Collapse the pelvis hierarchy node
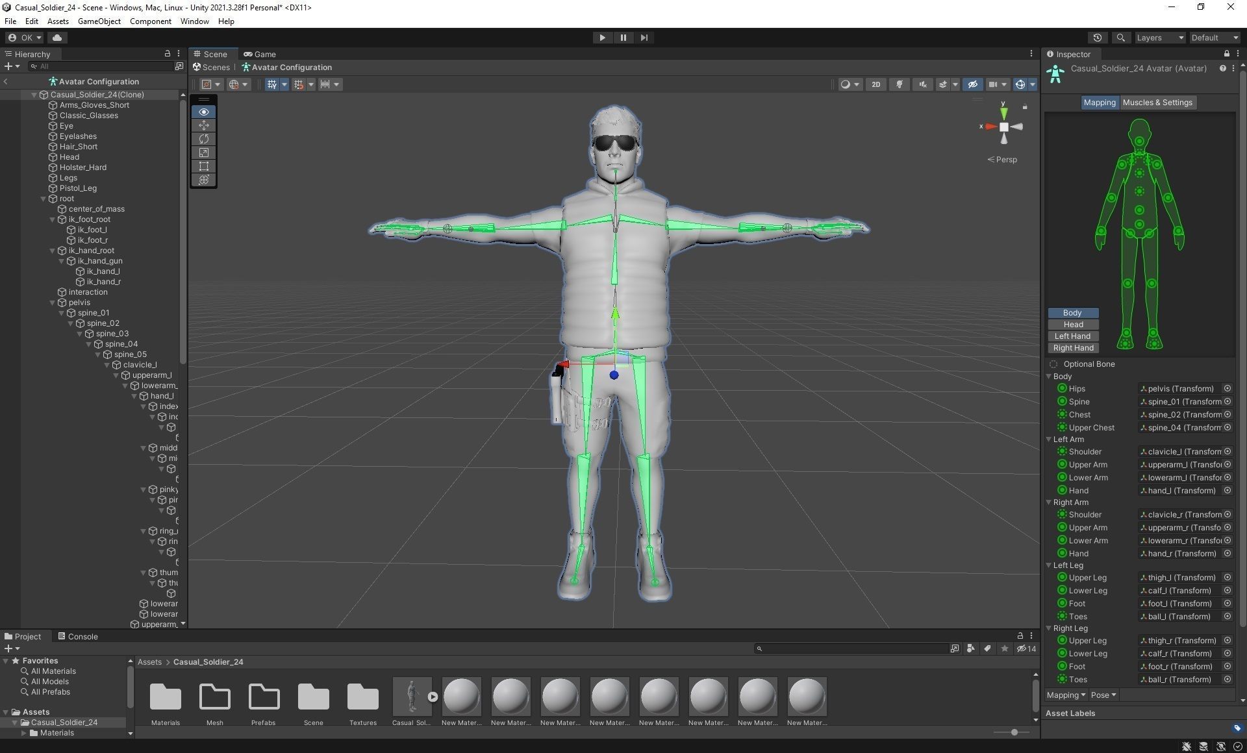1247x753 pixels. pyautogui.click(x=53, y=302)
